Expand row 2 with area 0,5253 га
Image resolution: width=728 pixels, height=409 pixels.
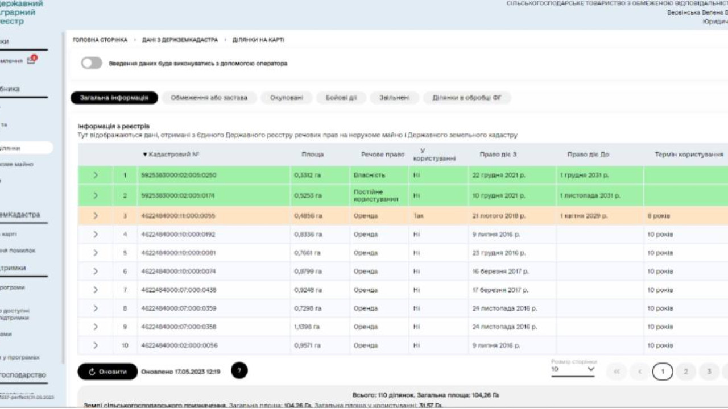pyautogui.click(x=96, y=195)
